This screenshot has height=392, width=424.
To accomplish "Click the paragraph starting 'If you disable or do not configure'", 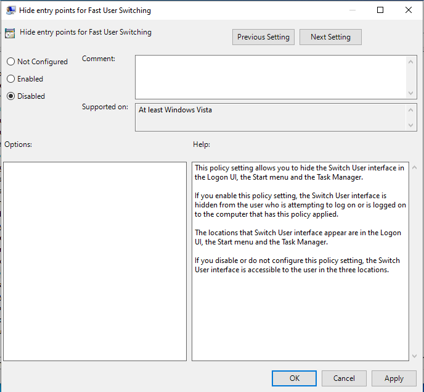I will point(297,265).
